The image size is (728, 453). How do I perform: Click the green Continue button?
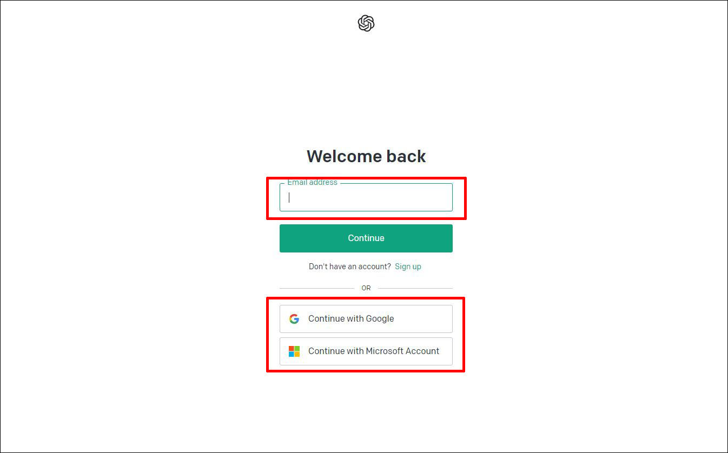point(366,238)
